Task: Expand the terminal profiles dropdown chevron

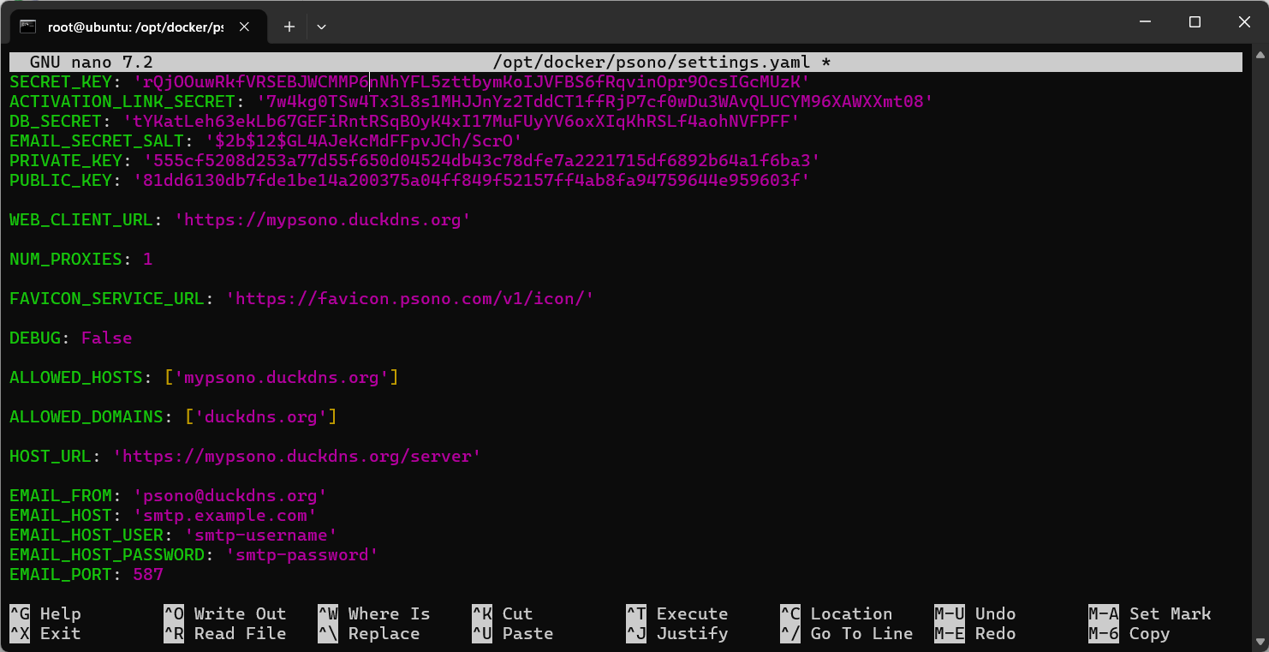Action: (x=321, y=27)
